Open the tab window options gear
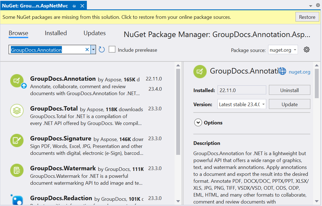The width and height of the screenshot is (322, 206). click(318, 5)
